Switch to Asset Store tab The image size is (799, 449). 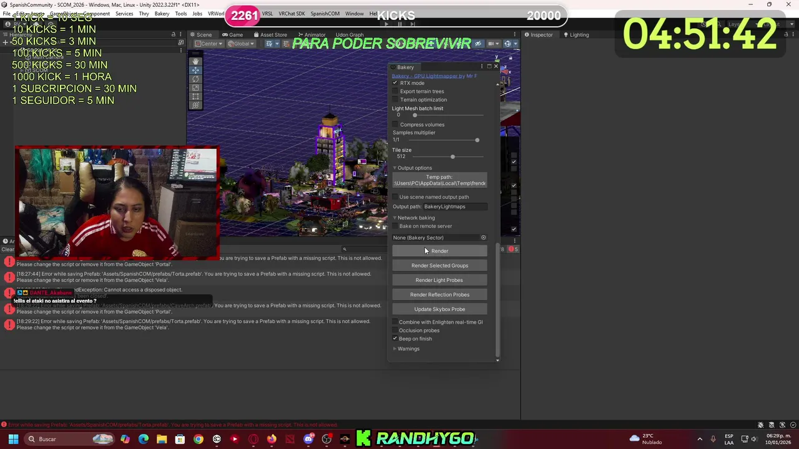[270, 35]
